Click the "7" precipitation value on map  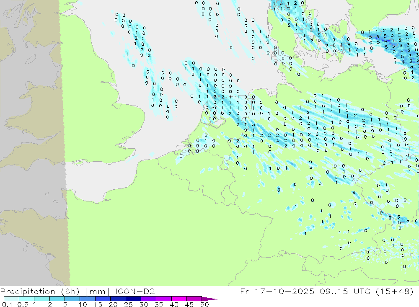click(357, 50)
